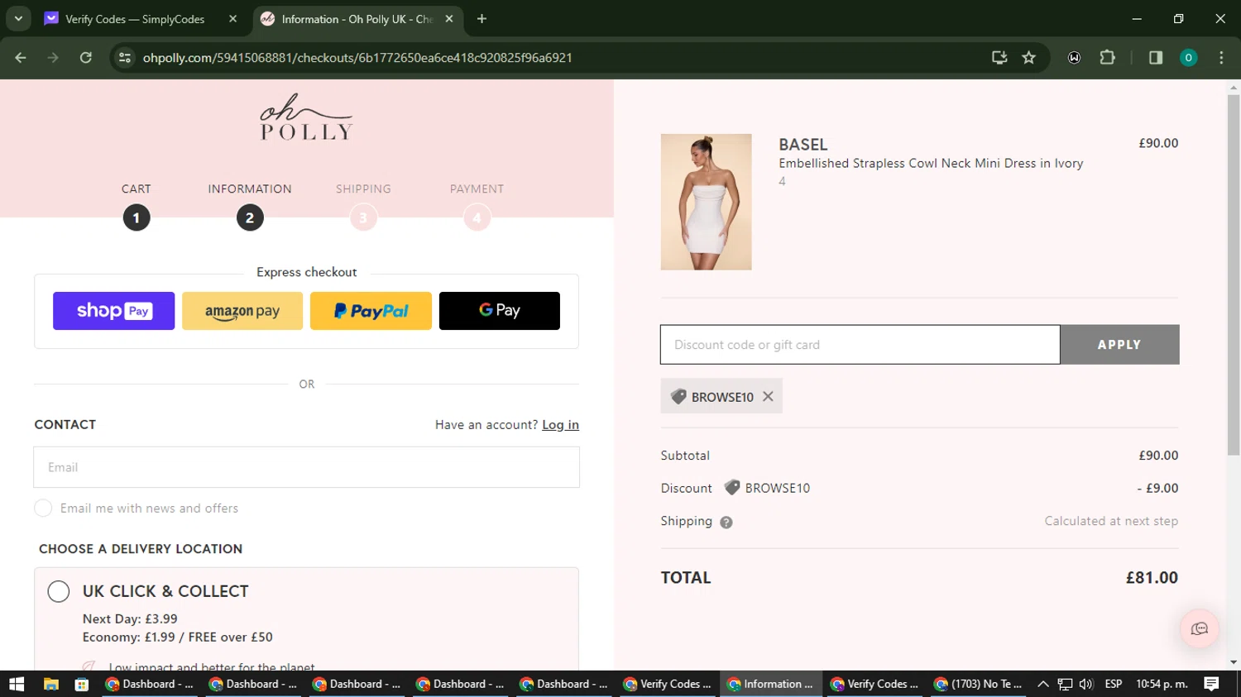Image resolution: width=1241 pixels, height=697 pixels.
Task: Click the Oh Polly logo
Action: click(x=306, y=118)
